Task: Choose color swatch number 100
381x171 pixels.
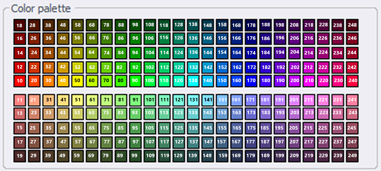Action: point(150,81)
